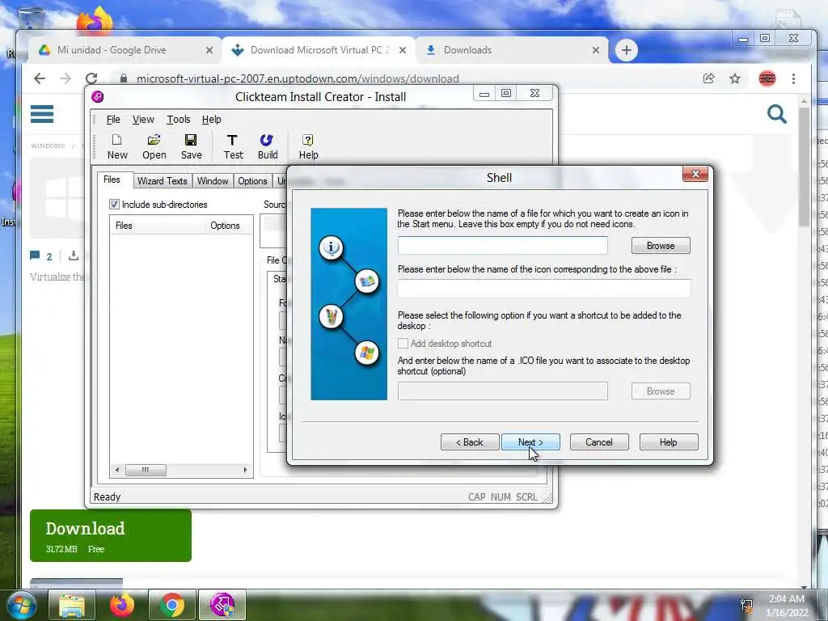
Task: Open the browser three-dot menu
Action: pyautogui.click(x=793, y=78)
